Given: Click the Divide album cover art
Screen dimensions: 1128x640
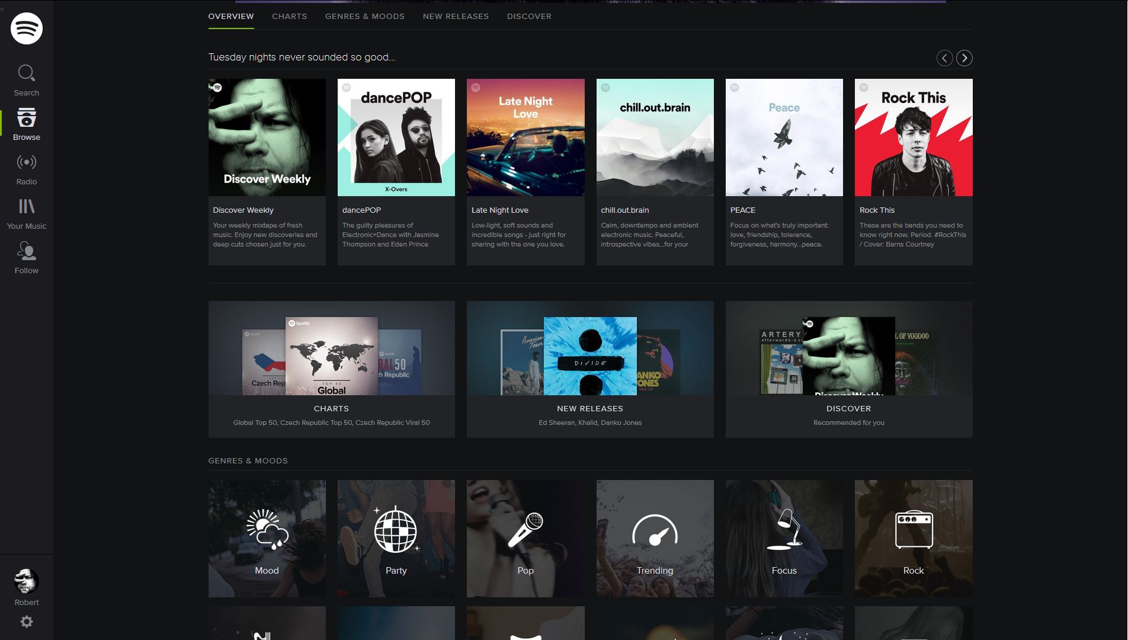Looking at the screenshot, I should tap(590, 356).
